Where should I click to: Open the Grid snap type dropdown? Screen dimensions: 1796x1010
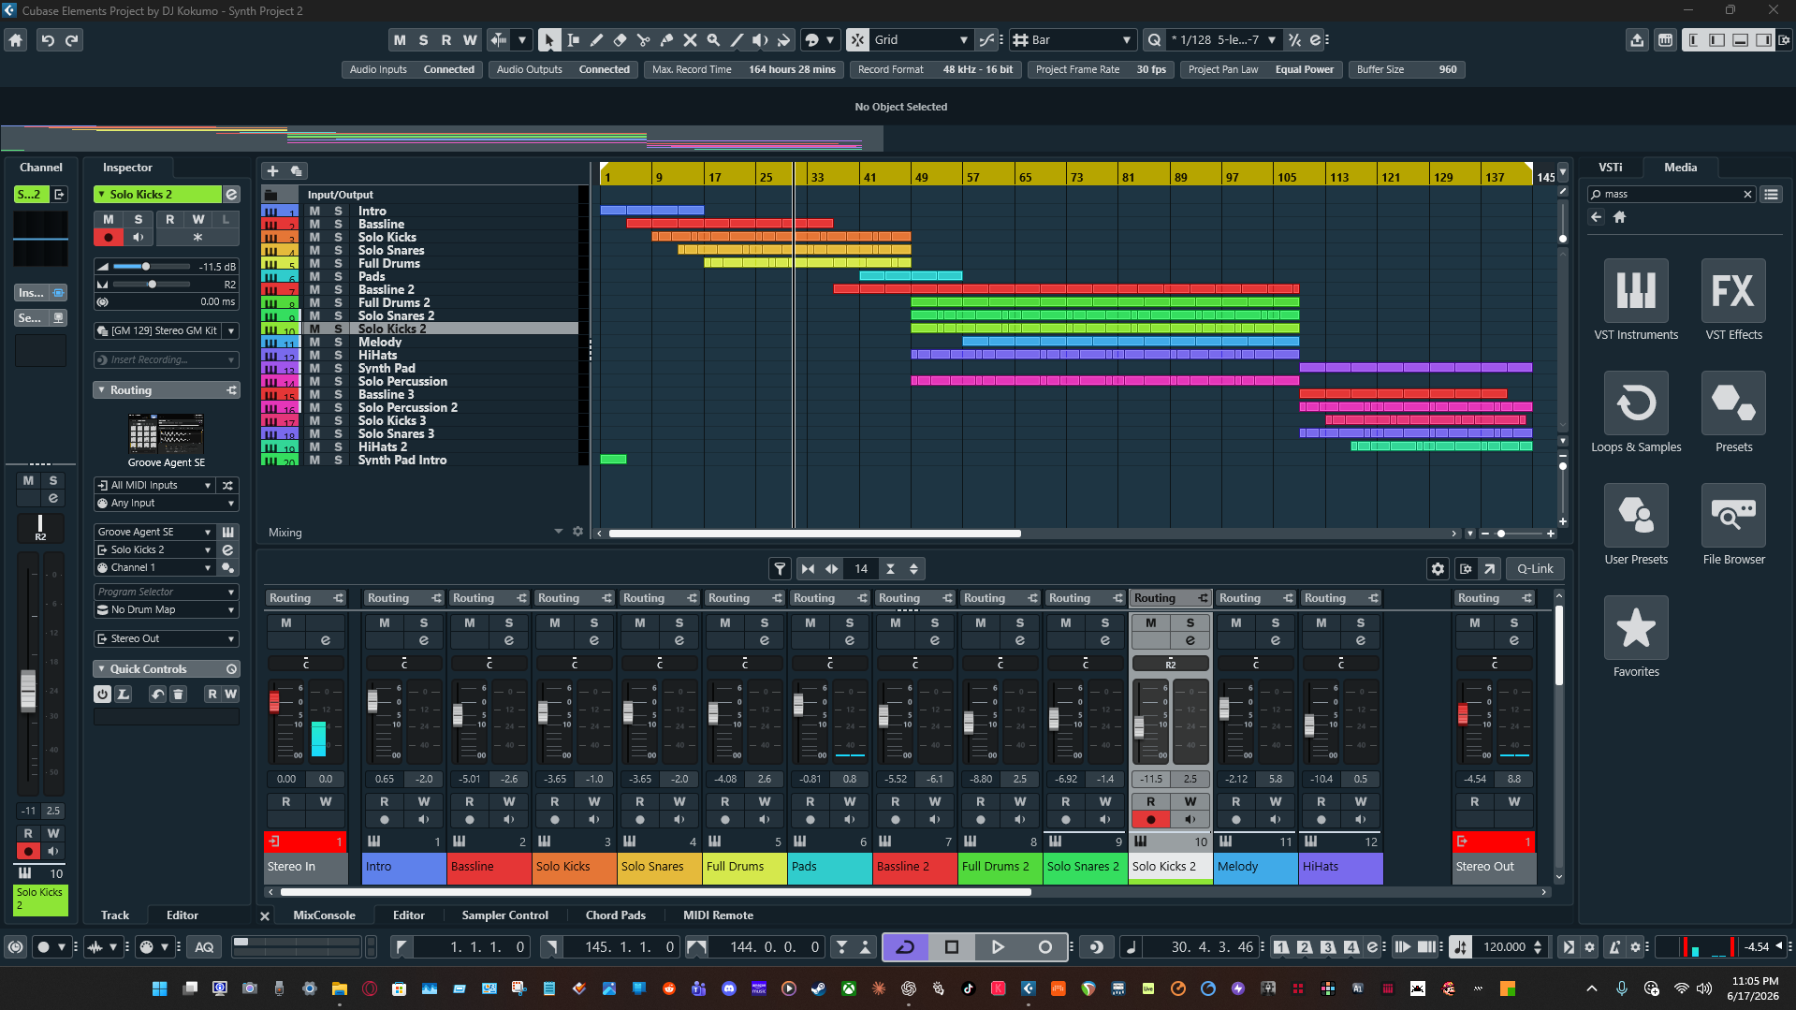tap(922, 40)
